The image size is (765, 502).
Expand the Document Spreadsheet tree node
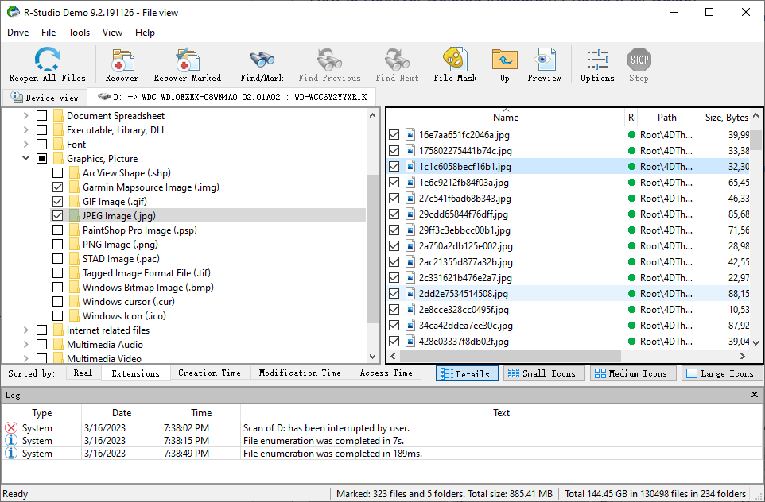(26, 115)
